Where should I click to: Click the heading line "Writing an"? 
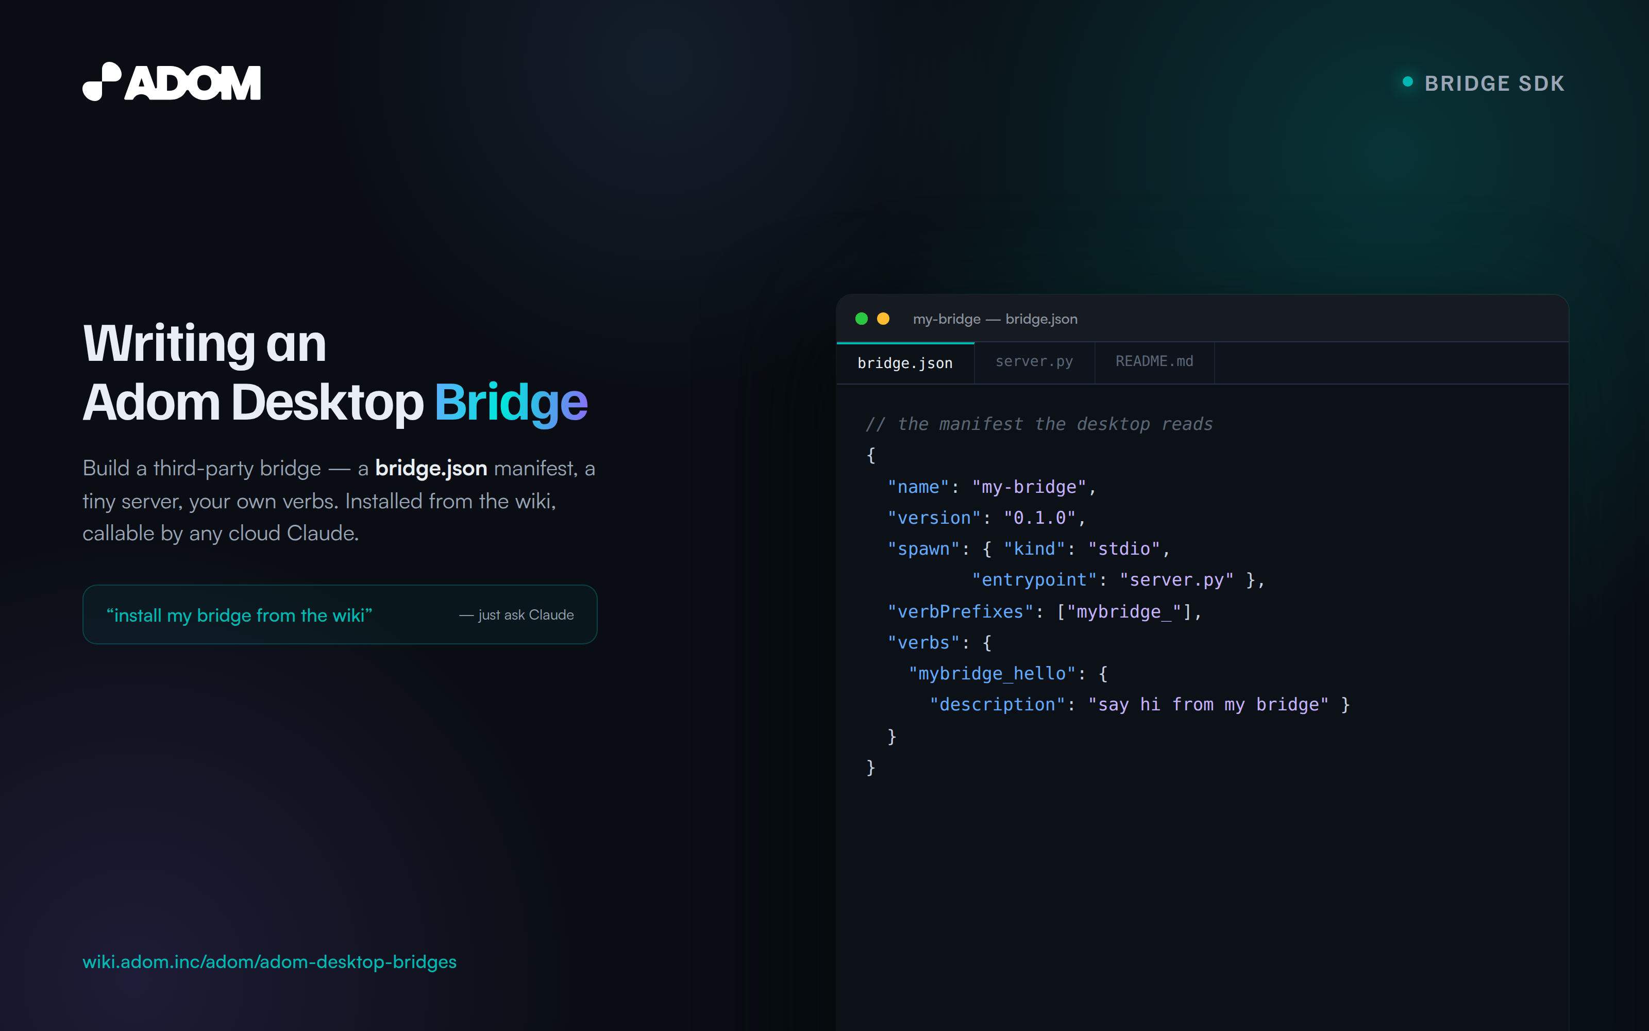(205, 343)
